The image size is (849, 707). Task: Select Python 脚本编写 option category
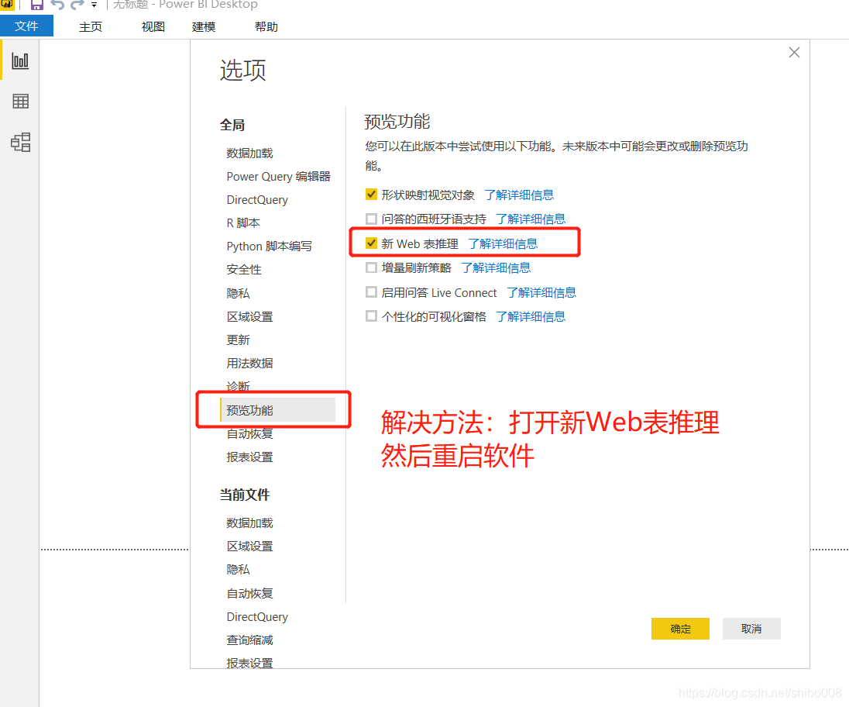(x=269, y=247)
